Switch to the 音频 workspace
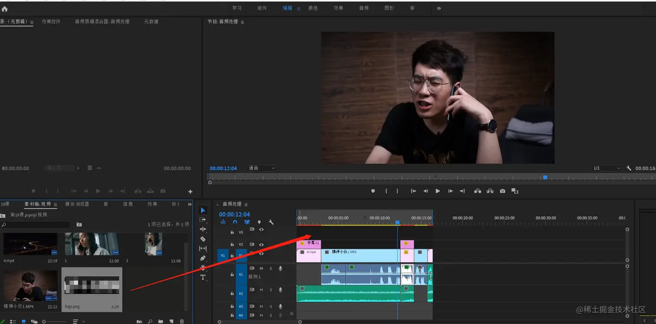This screenshot has width=656, height=324. (x=364, y=8)
